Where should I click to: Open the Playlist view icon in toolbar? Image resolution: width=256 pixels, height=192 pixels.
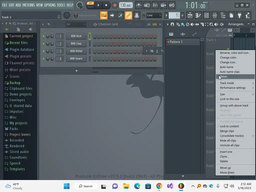point(190,15)
